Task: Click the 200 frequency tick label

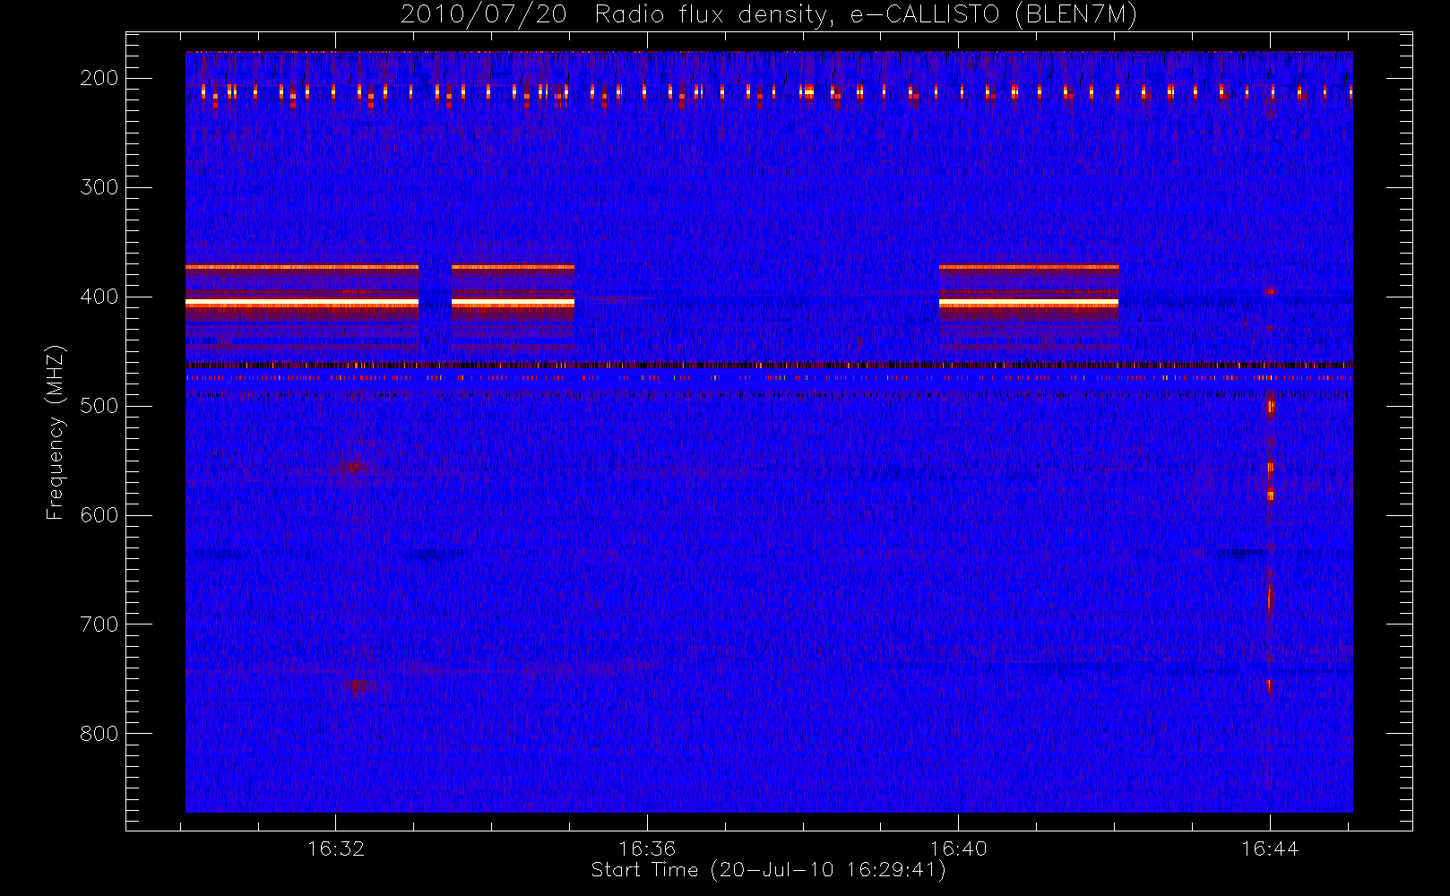Action: [x=99, y=78]
